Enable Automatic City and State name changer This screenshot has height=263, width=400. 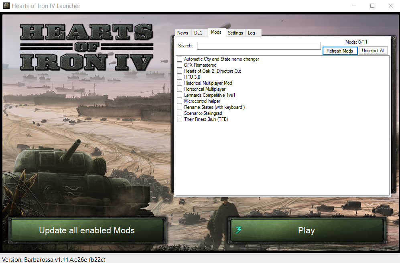click(x=179, y=59)
